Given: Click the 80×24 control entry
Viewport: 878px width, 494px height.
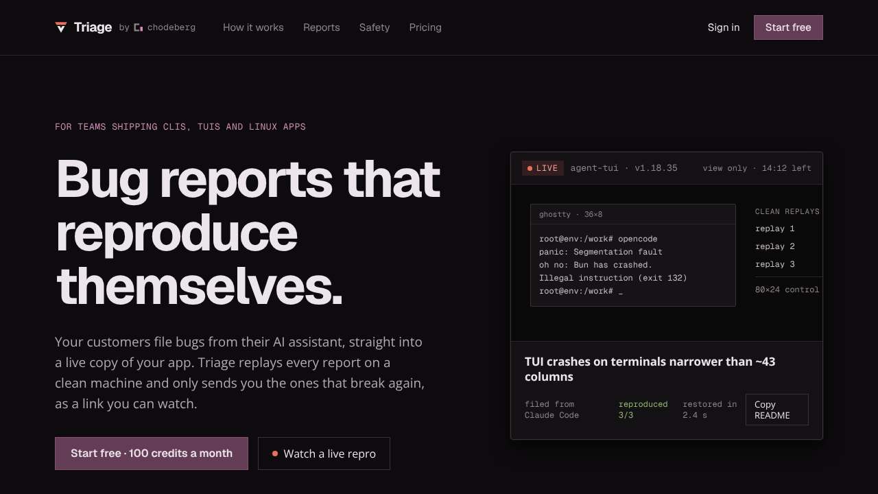Looking at the screenshot, I should tap(787, 290).
